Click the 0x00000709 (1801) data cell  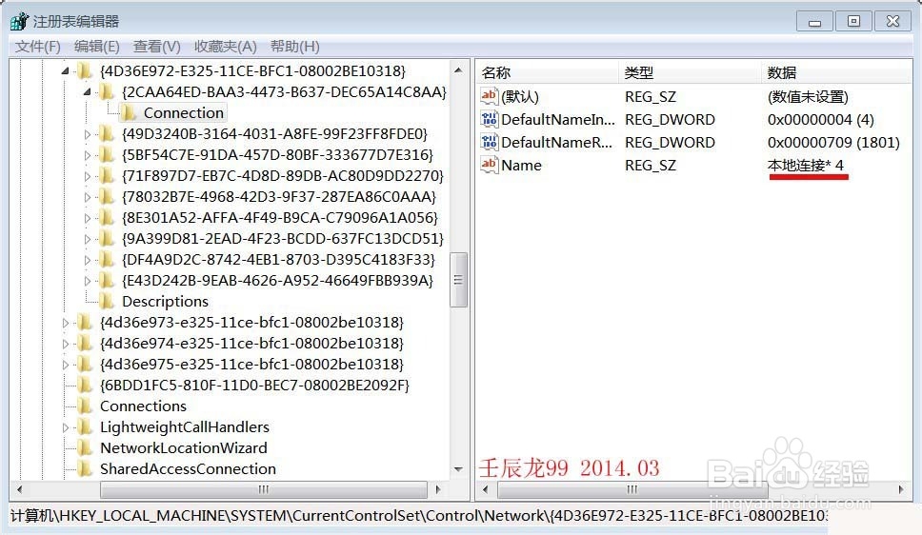click(833, 142)
